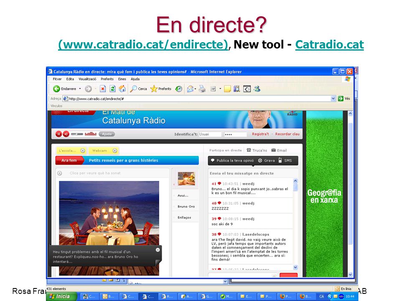The image size is (401, 301).
Task: Expand the mail icon dropdown arrow
Action: [x=195, y=89]
